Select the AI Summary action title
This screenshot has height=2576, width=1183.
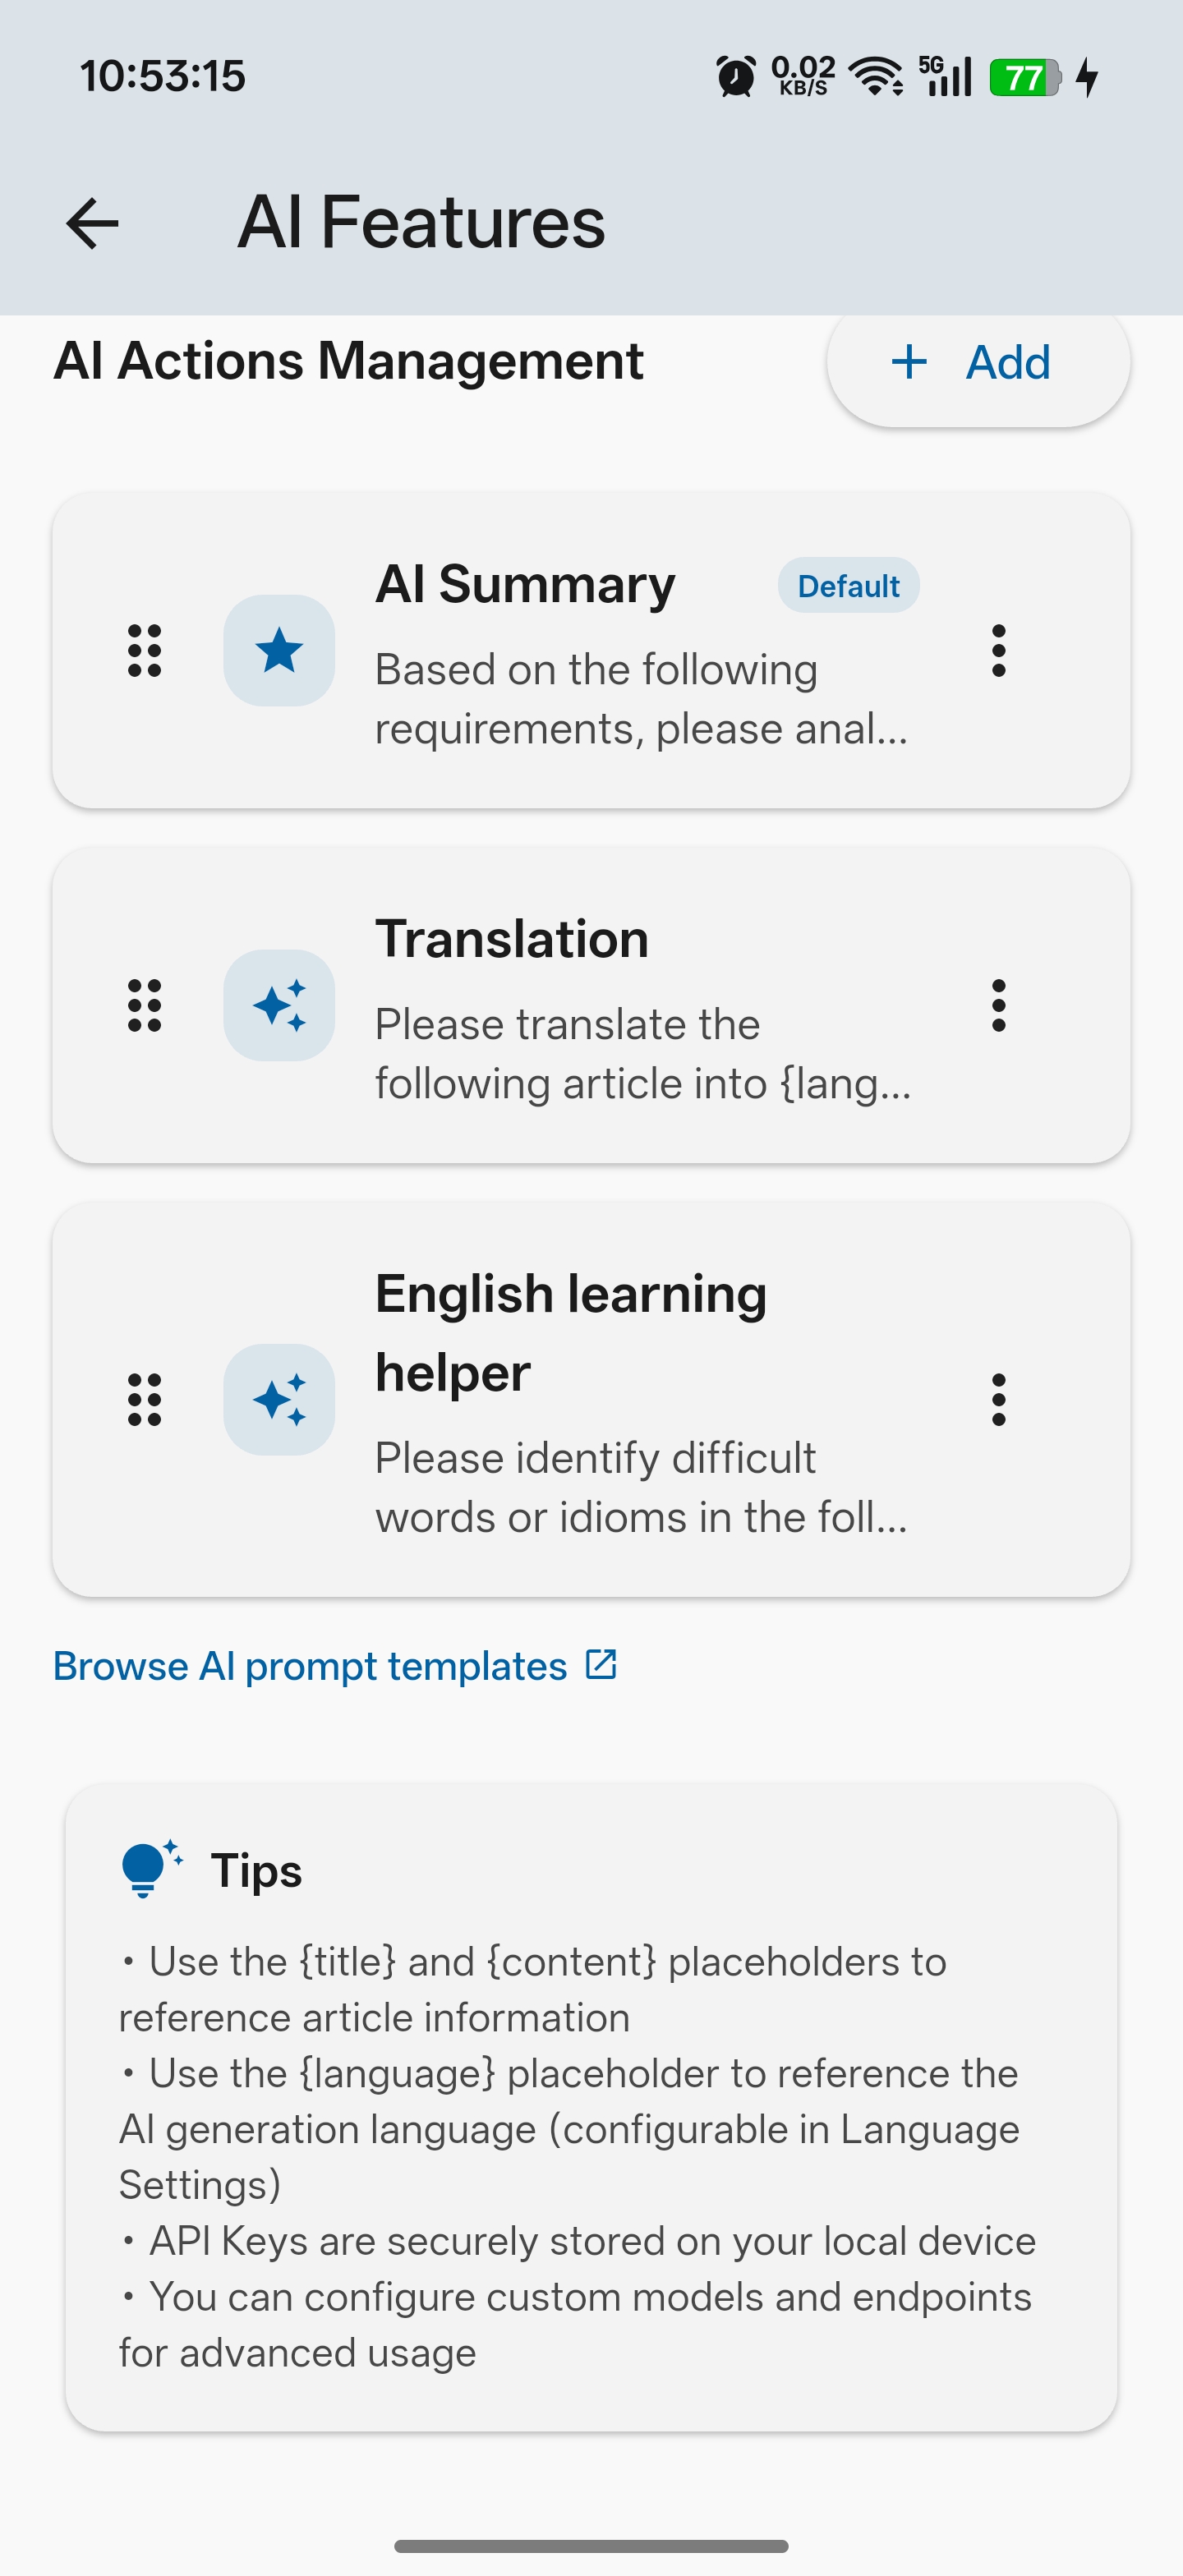click(x=525, y=584)
